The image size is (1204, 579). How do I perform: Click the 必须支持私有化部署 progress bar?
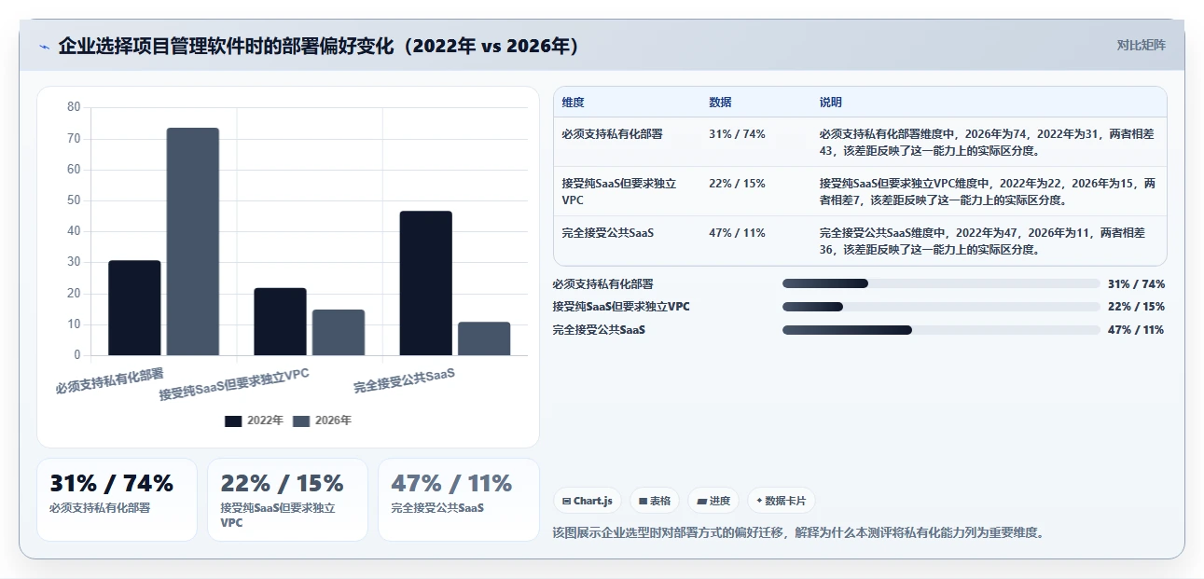pos(942,283)
